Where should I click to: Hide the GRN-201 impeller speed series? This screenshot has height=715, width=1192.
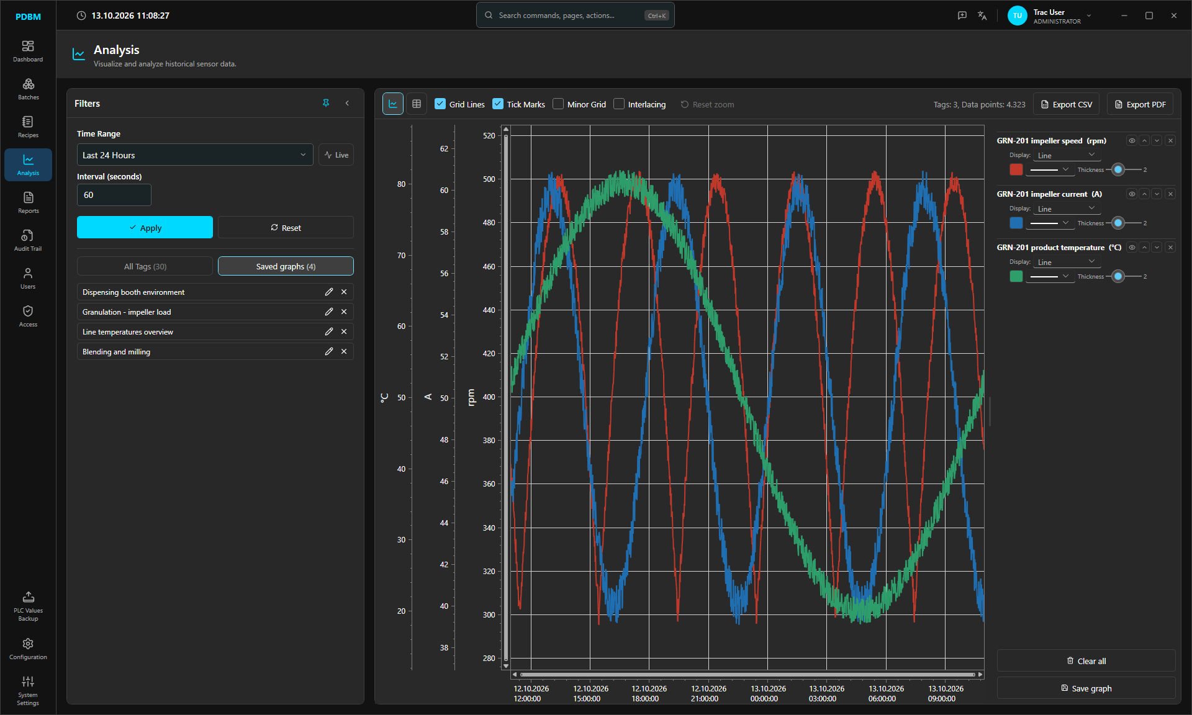[x=1132, y=141]
